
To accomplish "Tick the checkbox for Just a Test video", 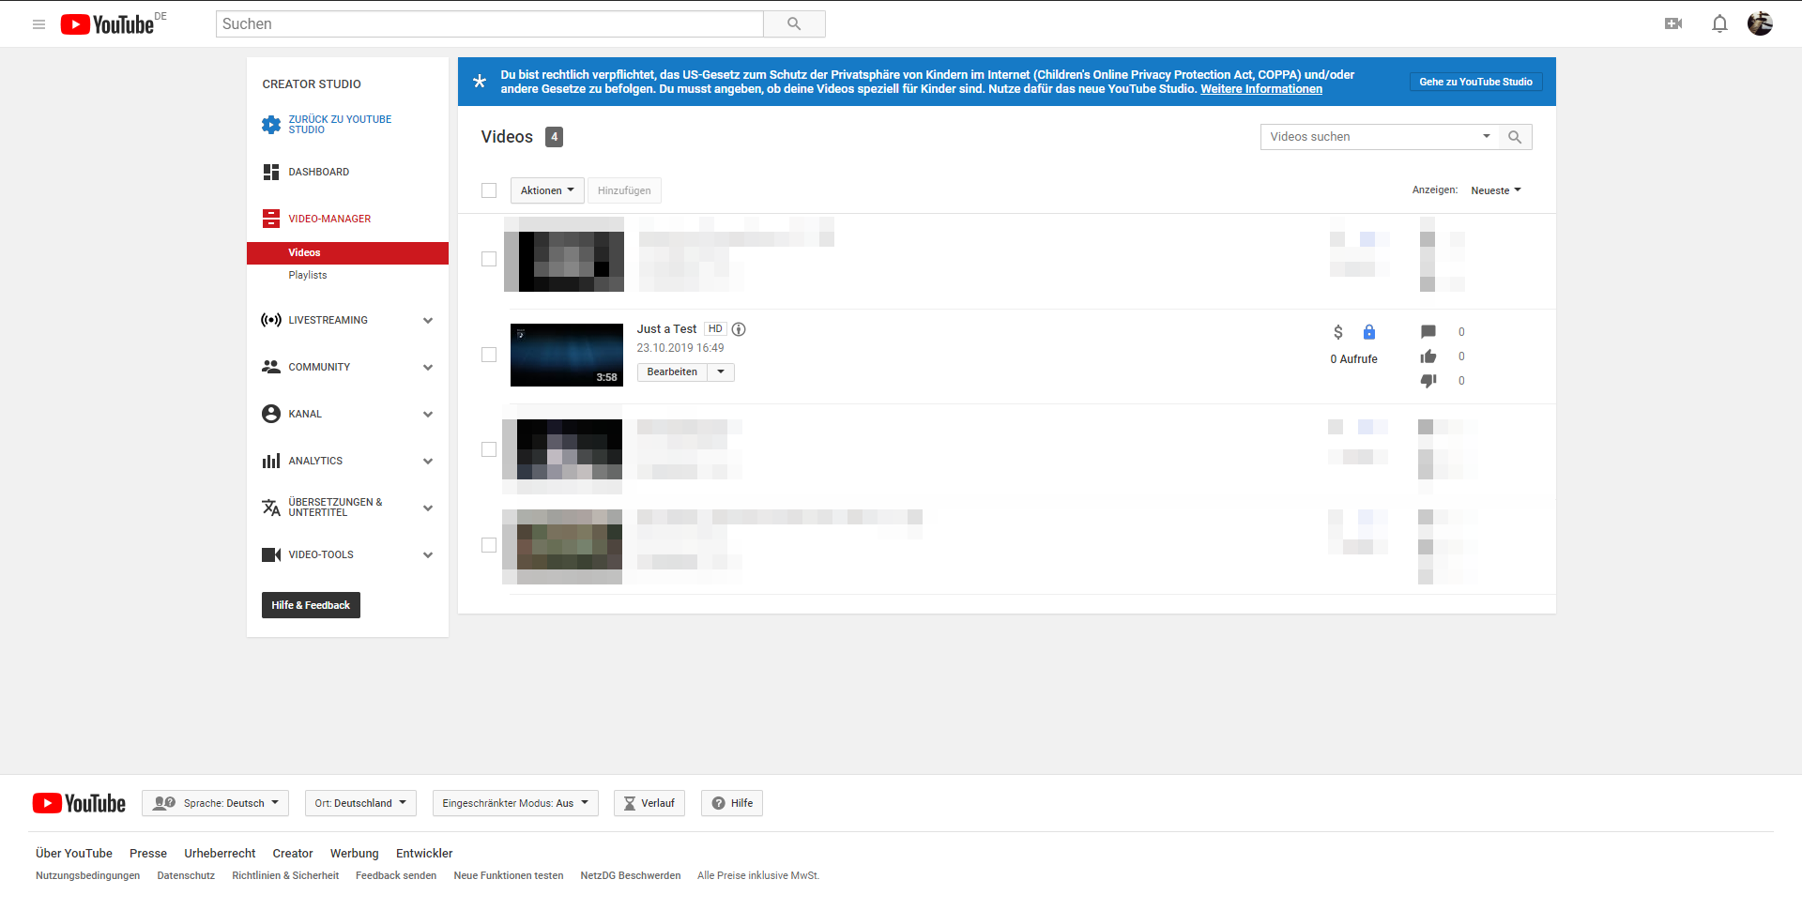I will pos(489,355).
